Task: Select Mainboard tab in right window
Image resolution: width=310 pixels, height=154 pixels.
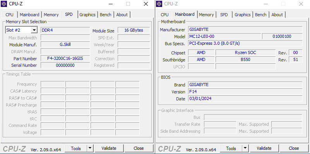Action: pyautogui.click(x=185, y=14)
